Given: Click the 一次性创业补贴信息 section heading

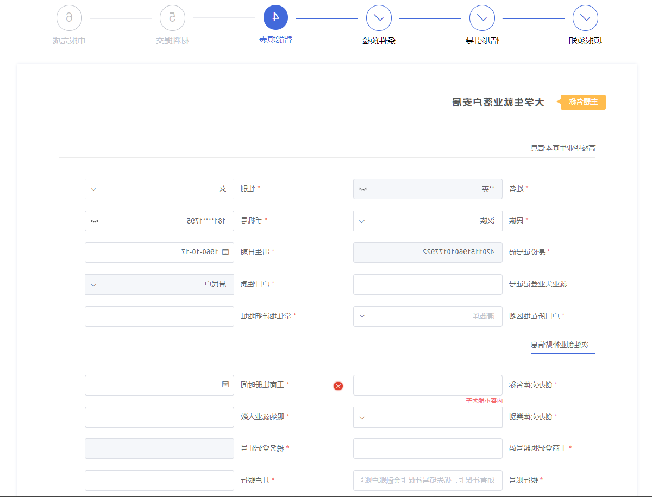Looking at the screenshot, I should (563, 345).
